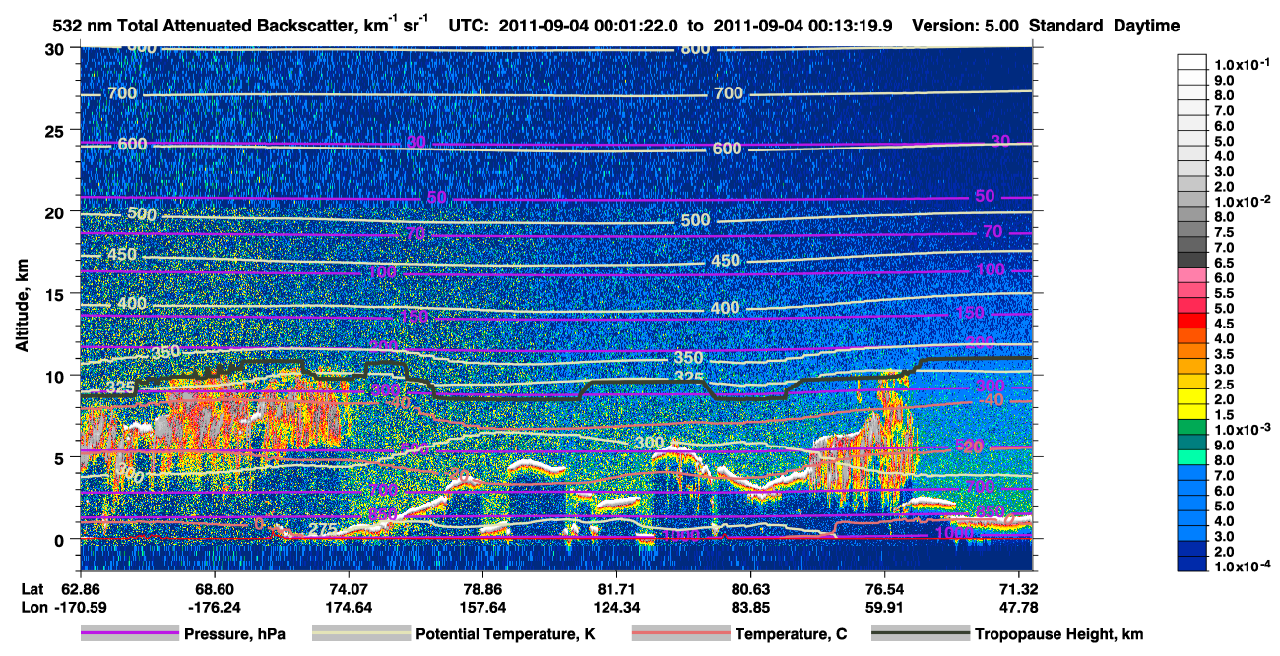This screenshot has height=656, width=1280.
Task: Click the Potential Temperature line sample in legend
Action: 361,635
